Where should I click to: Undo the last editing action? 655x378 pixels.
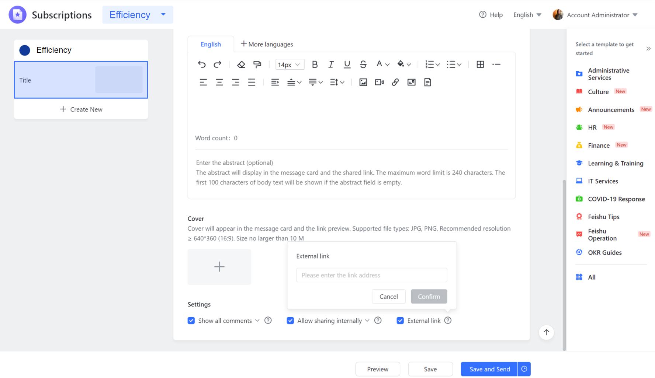(x=202, y=64)
